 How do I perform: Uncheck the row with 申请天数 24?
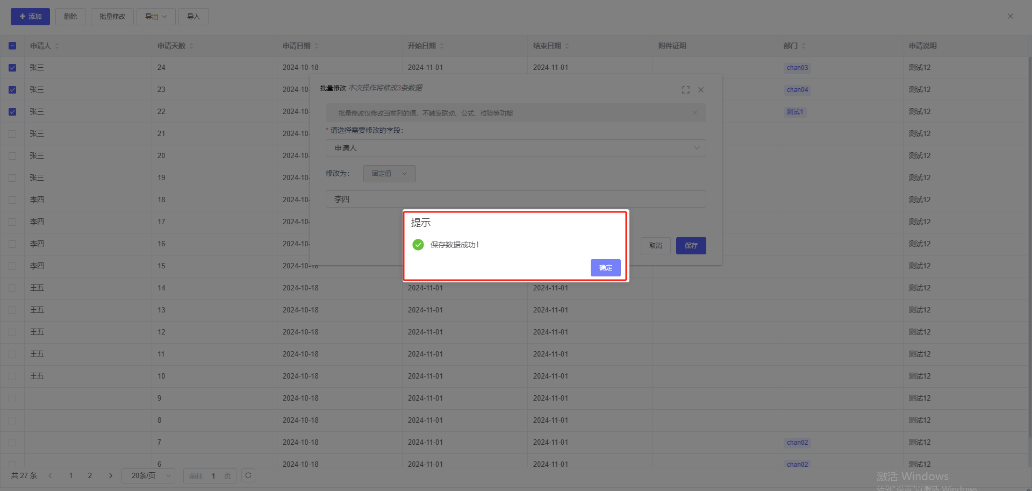click(12, 68)
